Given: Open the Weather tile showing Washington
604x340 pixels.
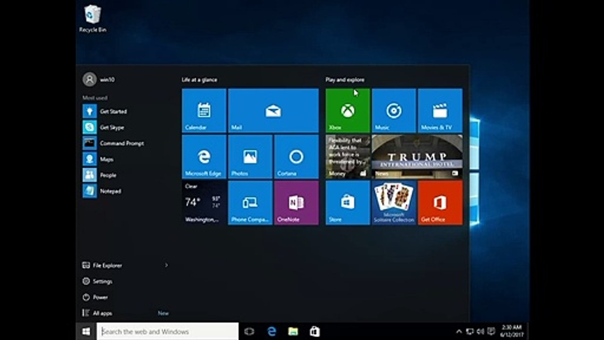Looking at the screenshot, I should pyautogui.click(x=204, y=203).
